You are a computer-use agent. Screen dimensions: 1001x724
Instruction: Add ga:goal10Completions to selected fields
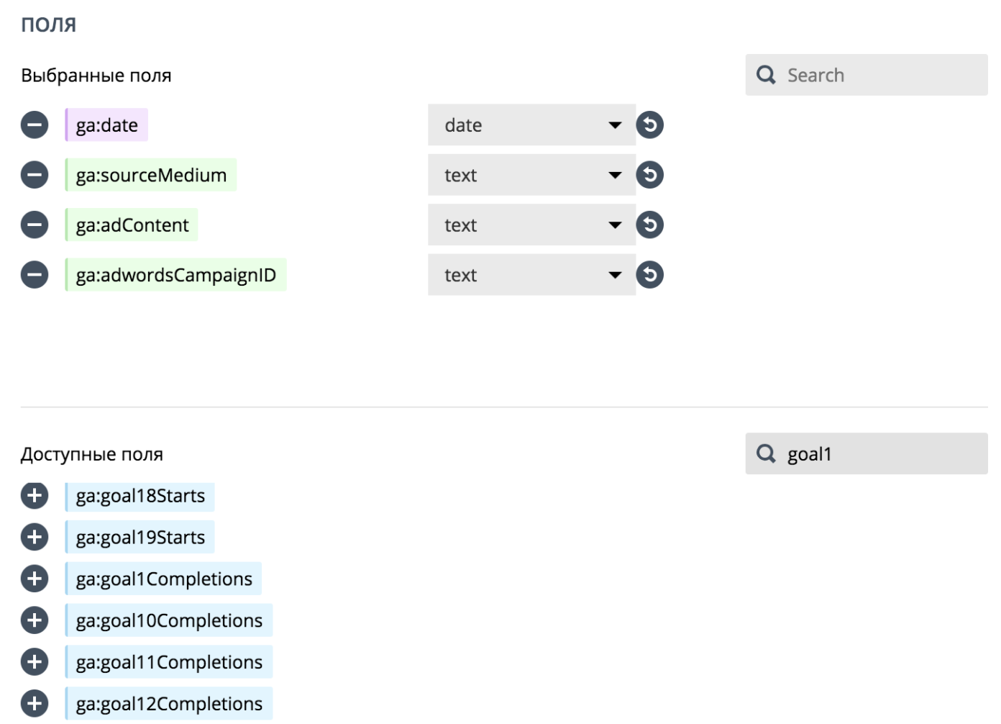34,620
